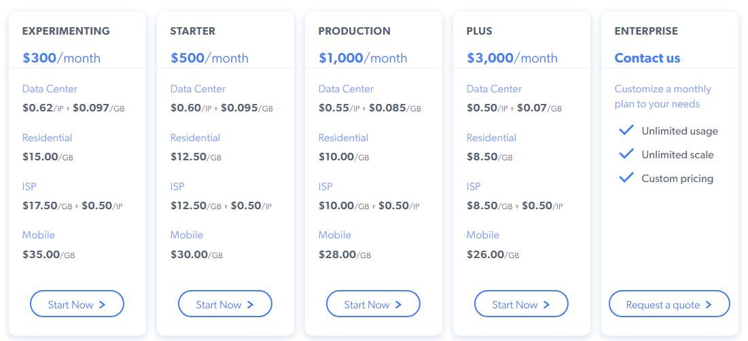Select the EXPERIMENTING plan heading
748x341 pixels.
coord(66,31)
